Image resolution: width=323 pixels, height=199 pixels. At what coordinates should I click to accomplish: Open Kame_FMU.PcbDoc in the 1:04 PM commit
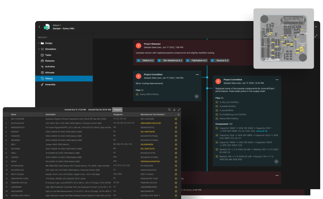(149, 94)
